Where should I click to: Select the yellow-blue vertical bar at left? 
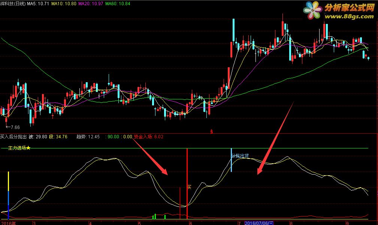click(9, 195)
